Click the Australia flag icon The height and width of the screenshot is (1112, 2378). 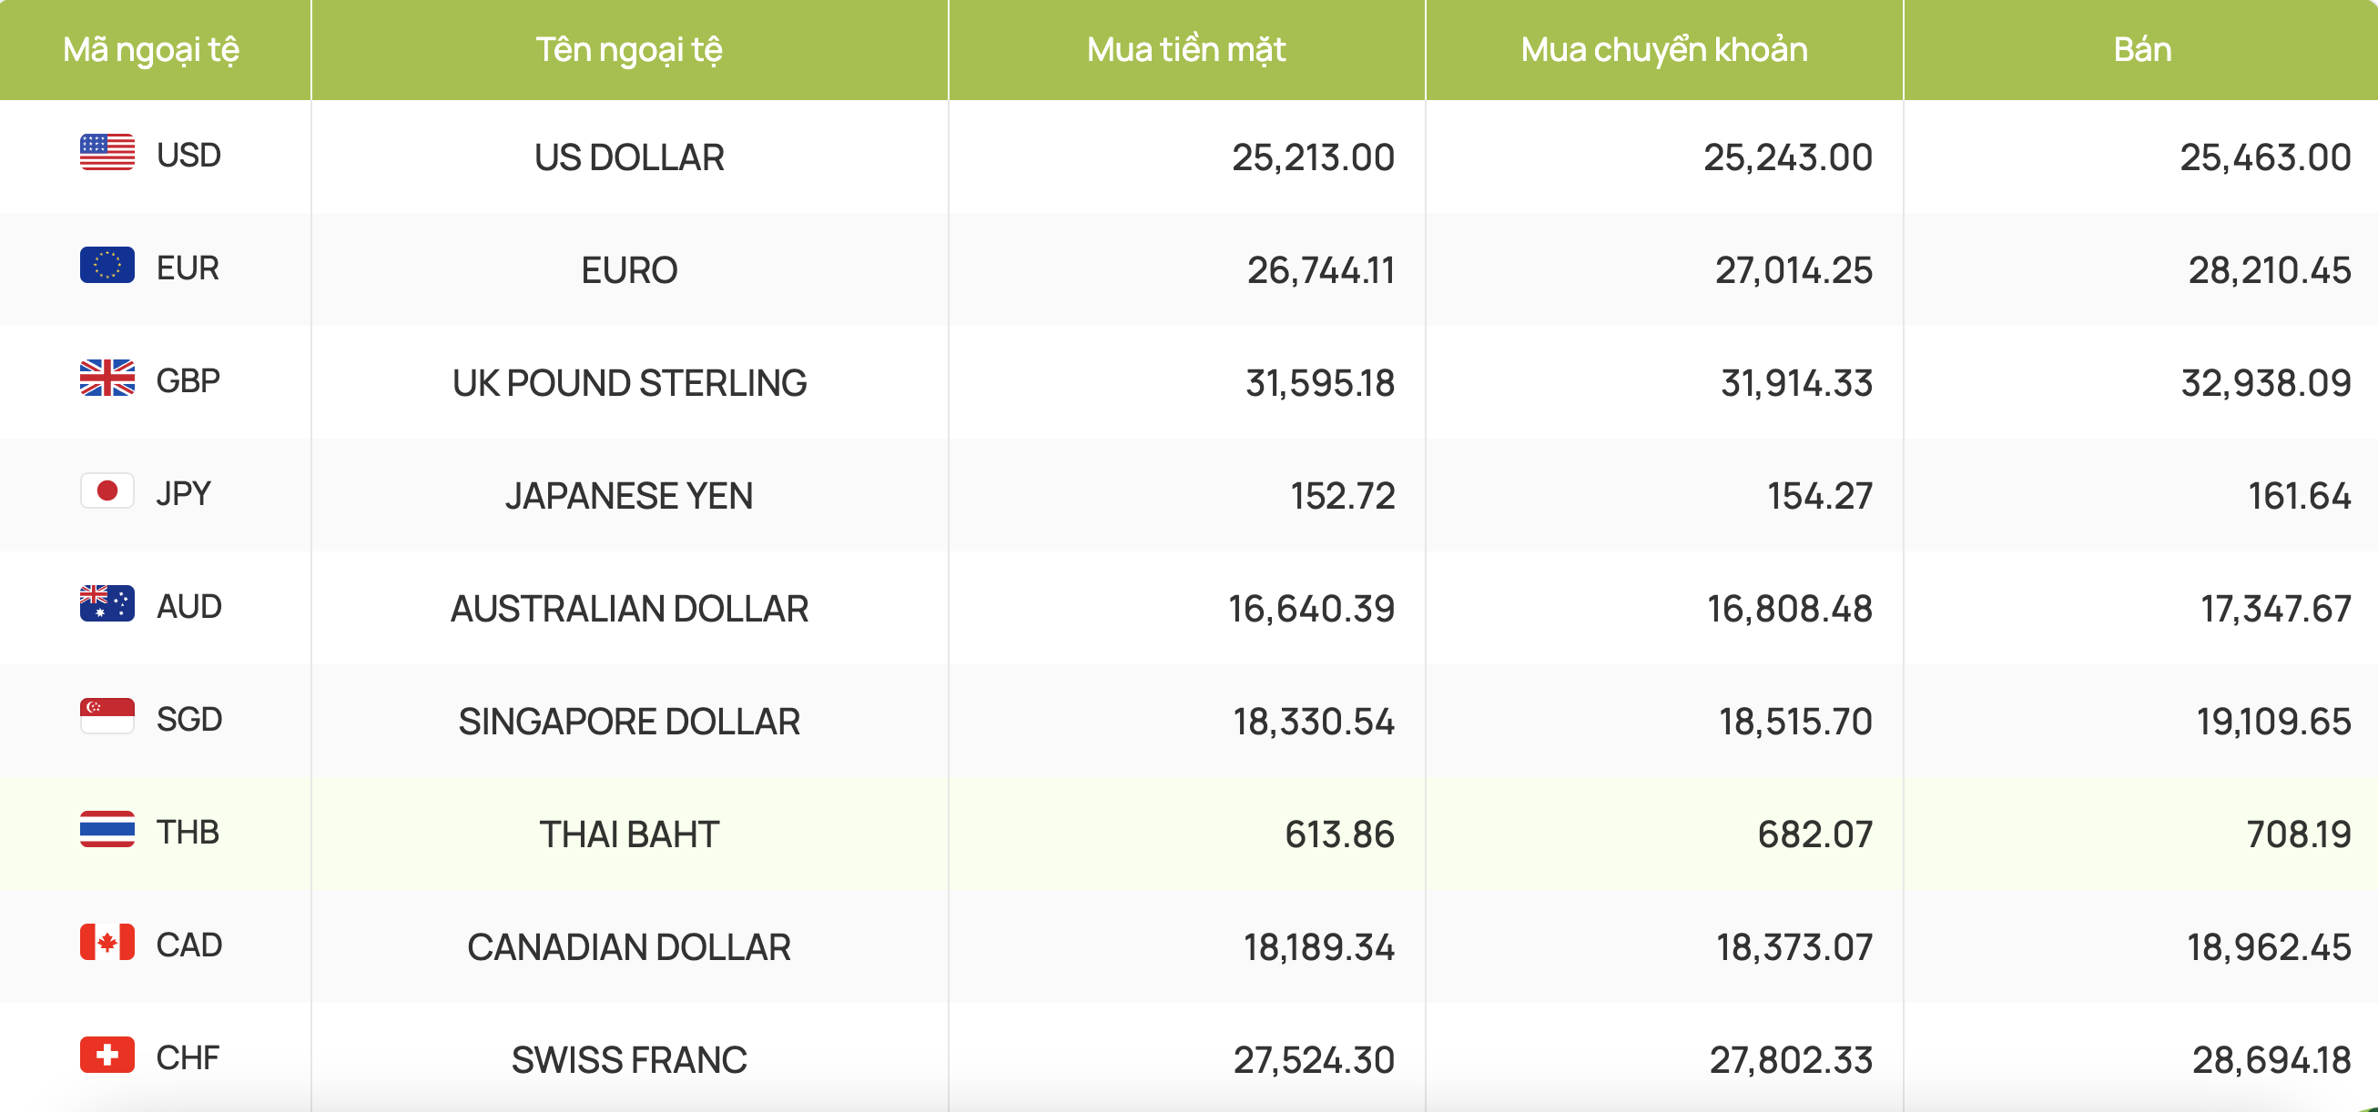tap(107, 604)
